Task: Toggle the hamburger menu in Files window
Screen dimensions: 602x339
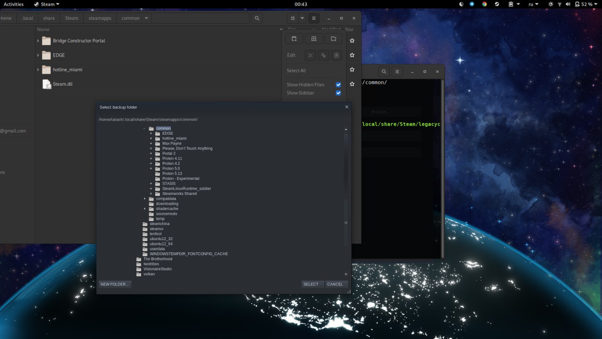Action: [314, 18]
